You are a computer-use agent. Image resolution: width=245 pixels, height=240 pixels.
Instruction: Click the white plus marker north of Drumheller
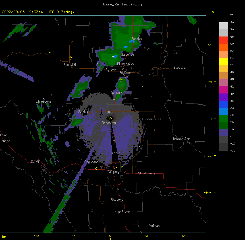coord(174,107)
